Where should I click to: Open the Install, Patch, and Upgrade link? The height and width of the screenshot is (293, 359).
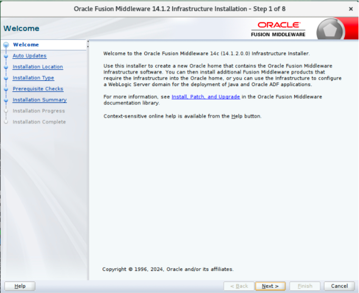(206, 97)
